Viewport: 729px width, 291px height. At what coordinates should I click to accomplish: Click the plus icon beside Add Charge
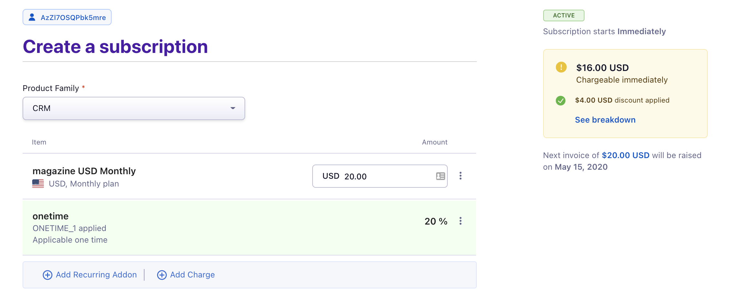click(x=162, y=275)
